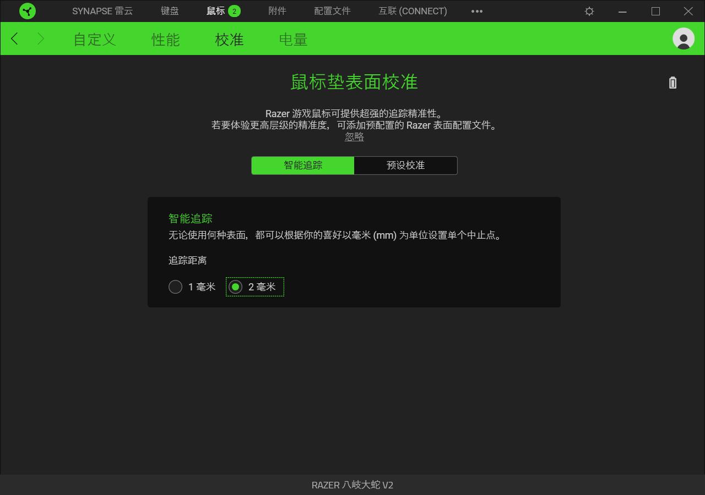This screenshot has width=705, height=495.
Task: Click the back navigation arrow
Action: point(14,38)
